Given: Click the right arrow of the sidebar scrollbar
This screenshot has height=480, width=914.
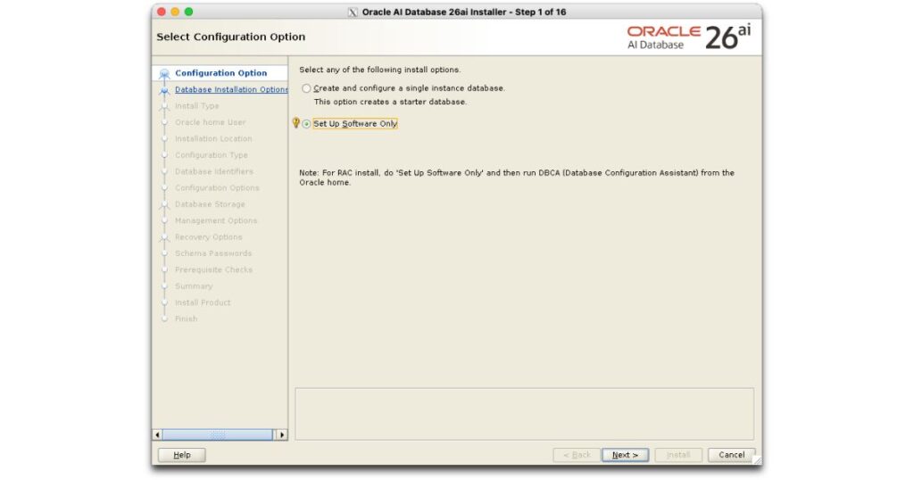Looking at the screenshot, I should tap(282, 434).
